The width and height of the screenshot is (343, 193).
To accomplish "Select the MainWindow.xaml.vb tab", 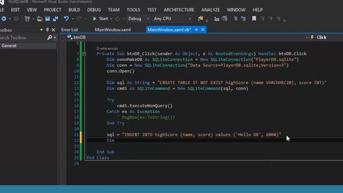I will 169,29.
